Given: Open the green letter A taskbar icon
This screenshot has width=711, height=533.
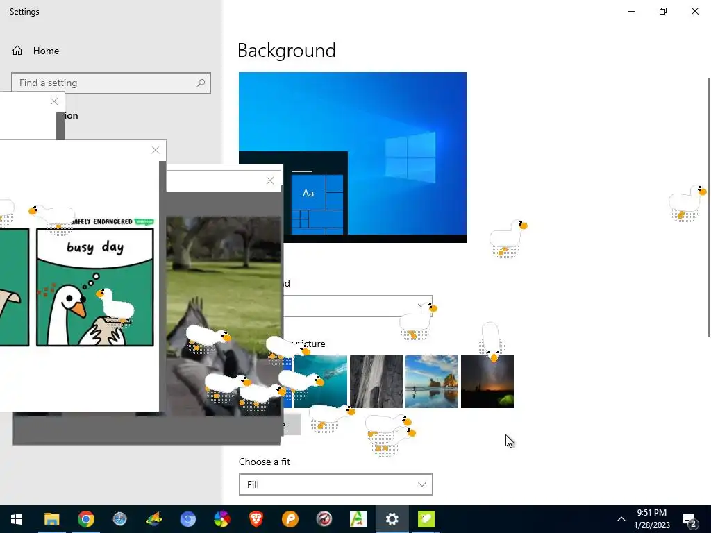Looking at the screenshot, I should click(358, 519).
